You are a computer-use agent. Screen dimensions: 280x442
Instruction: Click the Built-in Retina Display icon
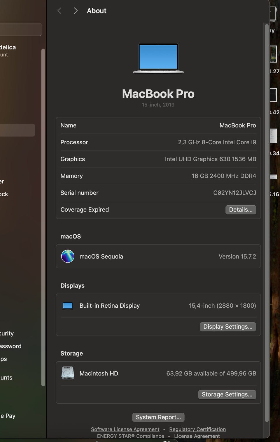click(68, 306)
